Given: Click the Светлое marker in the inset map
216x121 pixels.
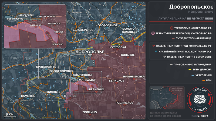Looking at the screenshot, I should (x=59, y=34).
